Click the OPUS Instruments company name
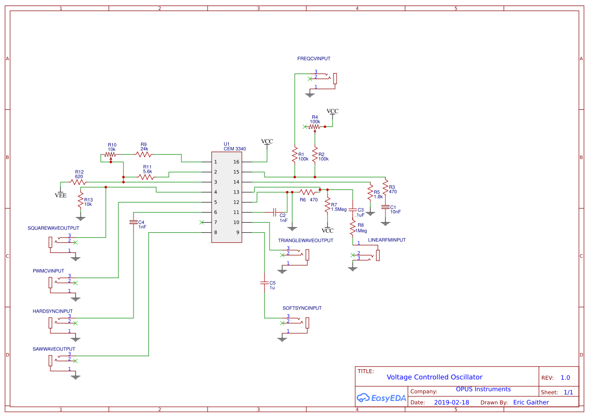Viewport: 589px width, 417px height. [x=483, y=389]
